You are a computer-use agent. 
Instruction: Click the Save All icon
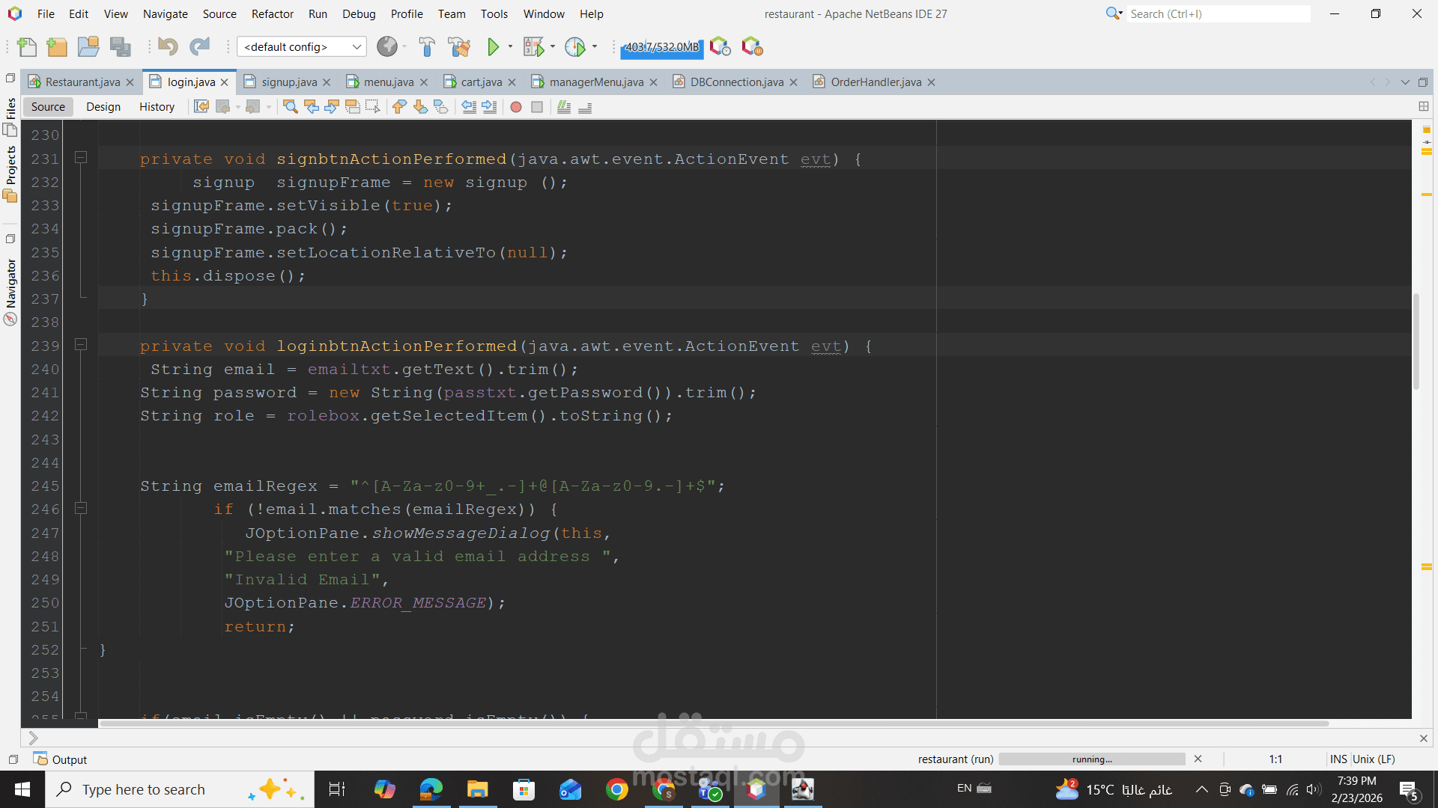[x=120, y=47]
